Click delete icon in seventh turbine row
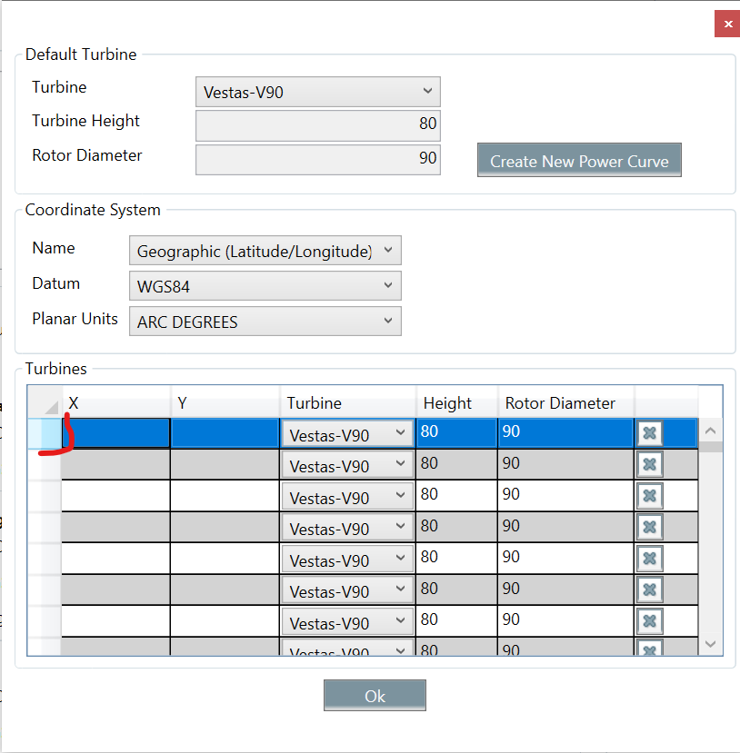Viewport: 740px width, 753px height. pos(649,621)
